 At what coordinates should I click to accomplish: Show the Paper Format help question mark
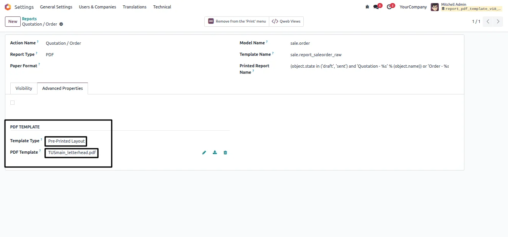(x=39, y=65)
